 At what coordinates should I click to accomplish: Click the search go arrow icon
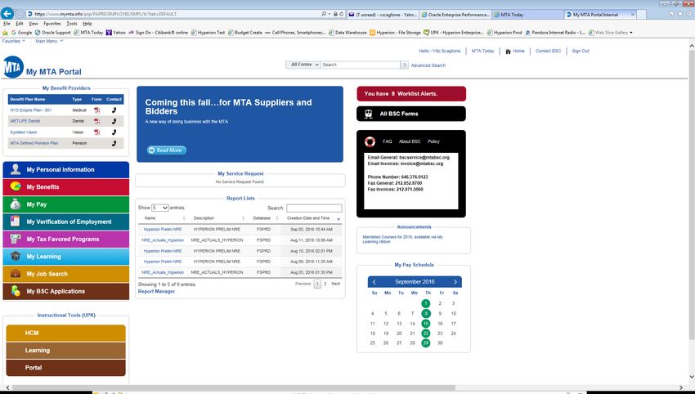click(x=404, y=65)
